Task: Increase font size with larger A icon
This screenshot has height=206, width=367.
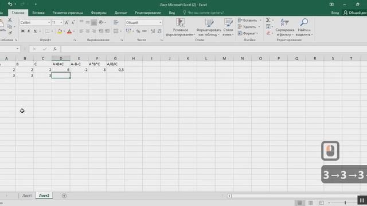Action: pyautogui.click(x=67, y=22)
